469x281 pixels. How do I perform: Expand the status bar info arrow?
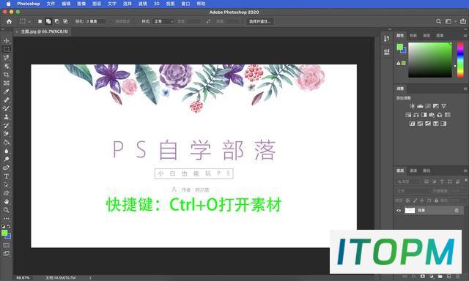click(x=89, y=278)
